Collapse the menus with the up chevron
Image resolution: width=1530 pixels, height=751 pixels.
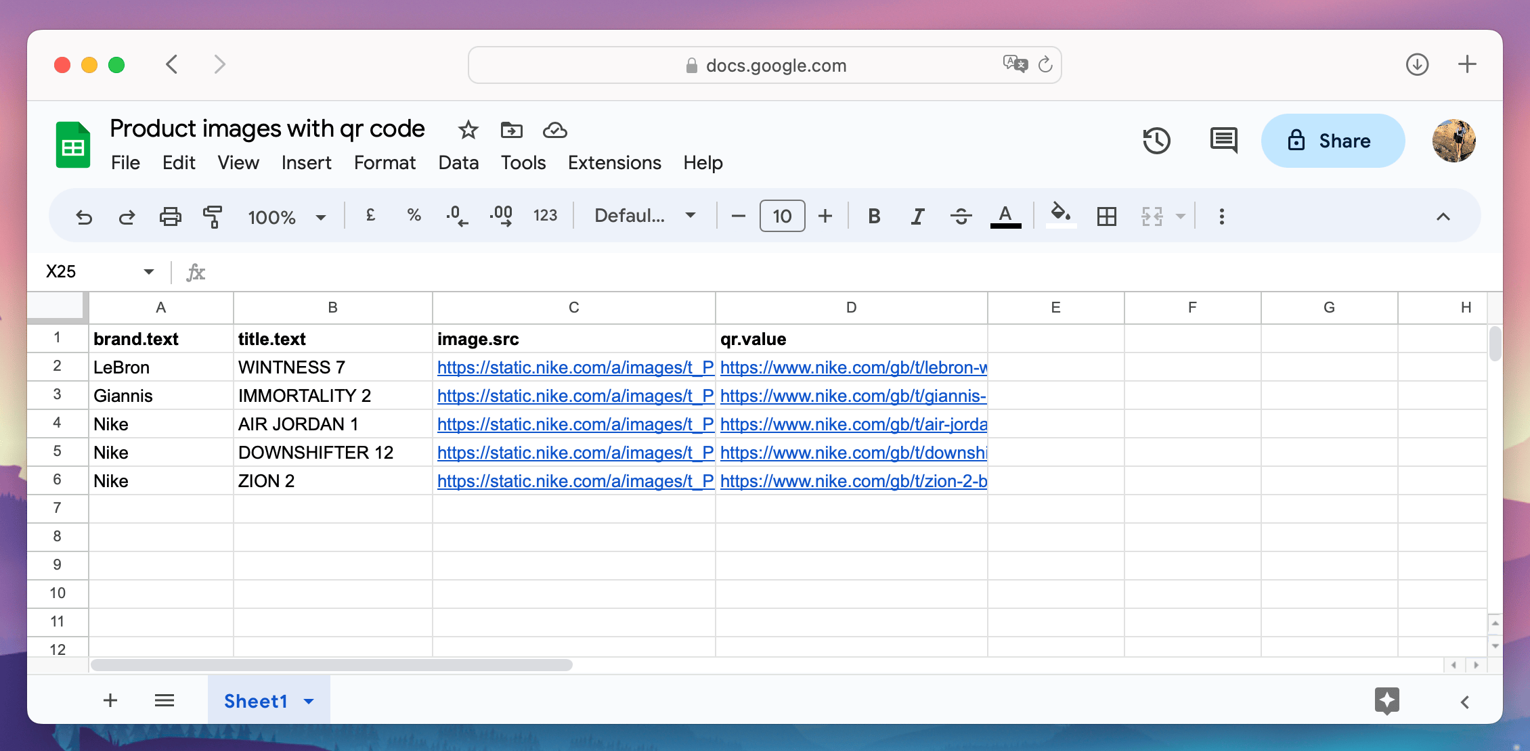[1443, 217]
